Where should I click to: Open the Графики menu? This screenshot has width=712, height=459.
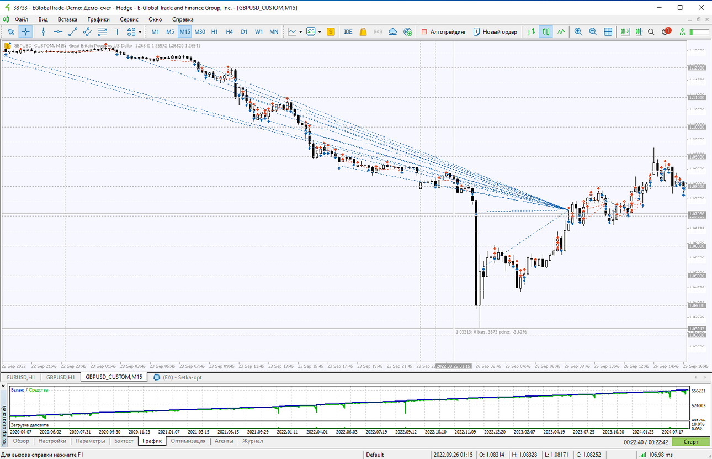98,19
